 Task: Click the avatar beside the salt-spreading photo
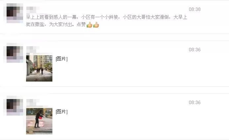click(14, 106)
